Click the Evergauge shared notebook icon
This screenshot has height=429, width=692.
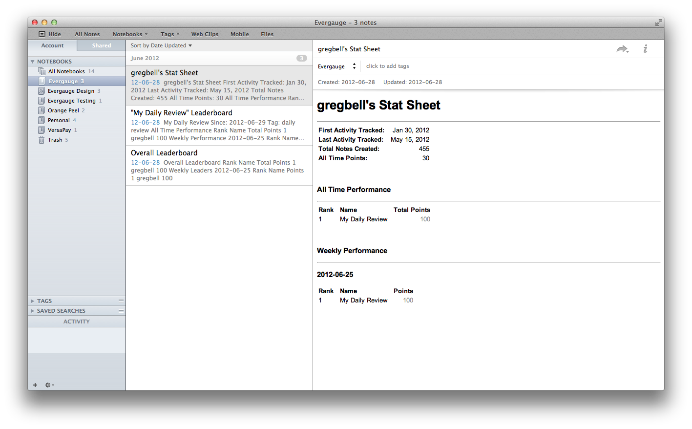(42, 81)
